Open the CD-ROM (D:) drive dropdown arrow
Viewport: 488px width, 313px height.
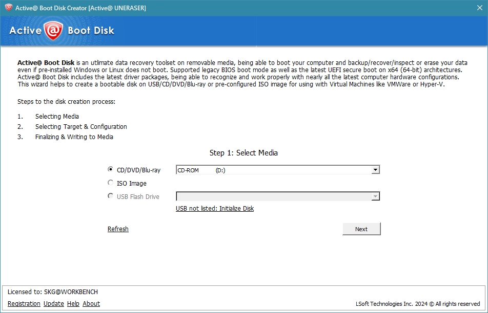pyautogui.click(x=375, y=170)
